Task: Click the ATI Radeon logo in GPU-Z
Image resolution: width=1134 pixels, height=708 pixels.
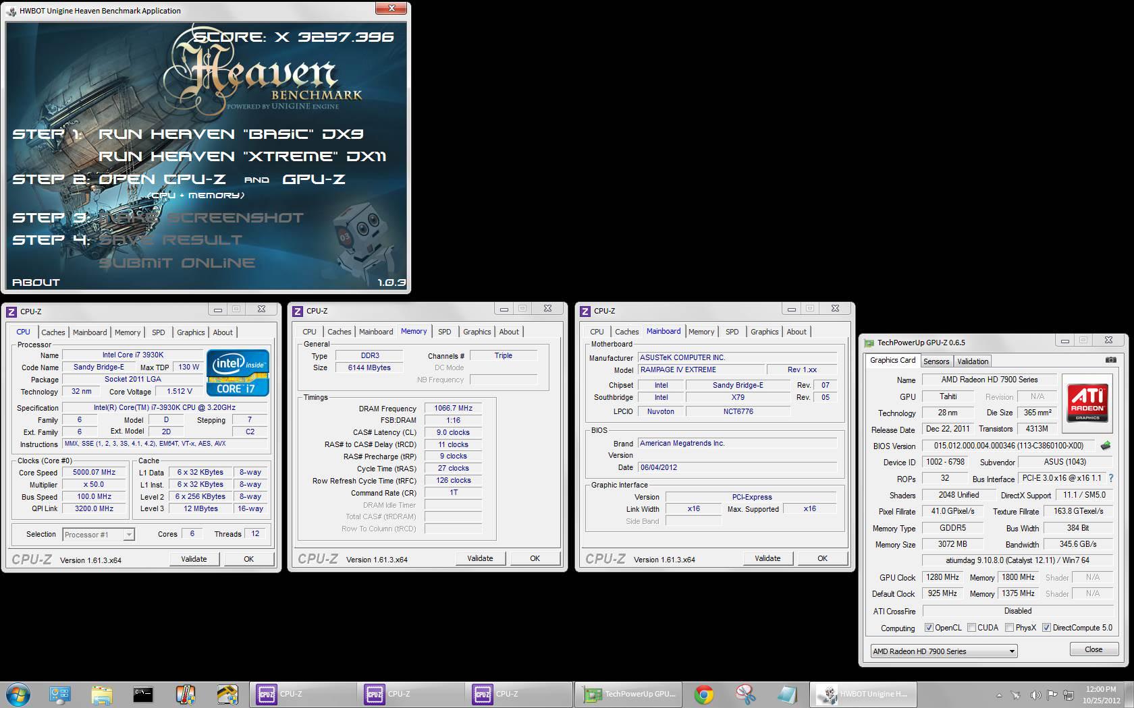Action: pyautogui.click(x=1087, y=403)
